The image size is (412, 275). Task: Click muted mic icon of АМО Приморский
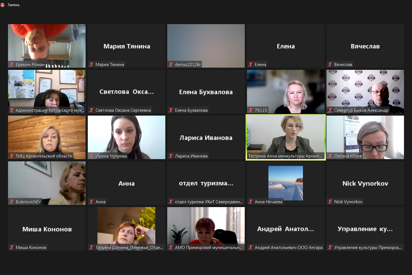(x=171, y=247)
